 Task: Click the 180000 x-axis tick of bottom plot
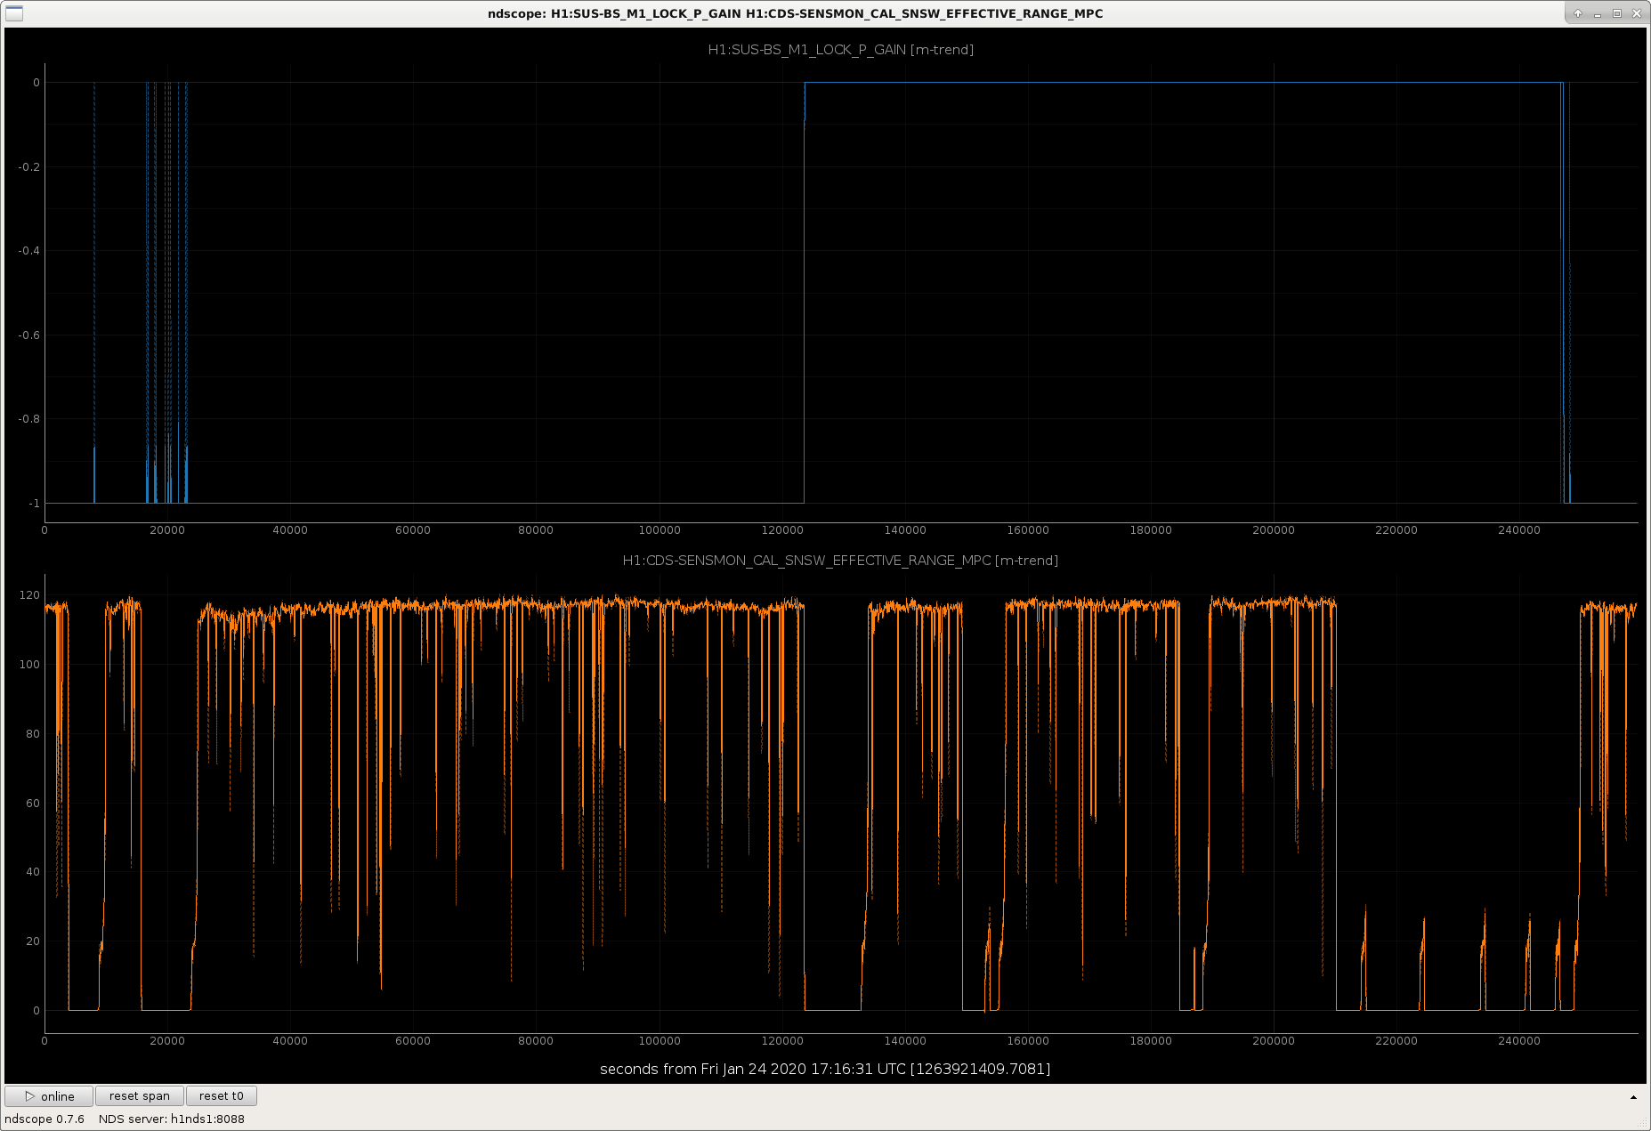tap(1151, 1041)
